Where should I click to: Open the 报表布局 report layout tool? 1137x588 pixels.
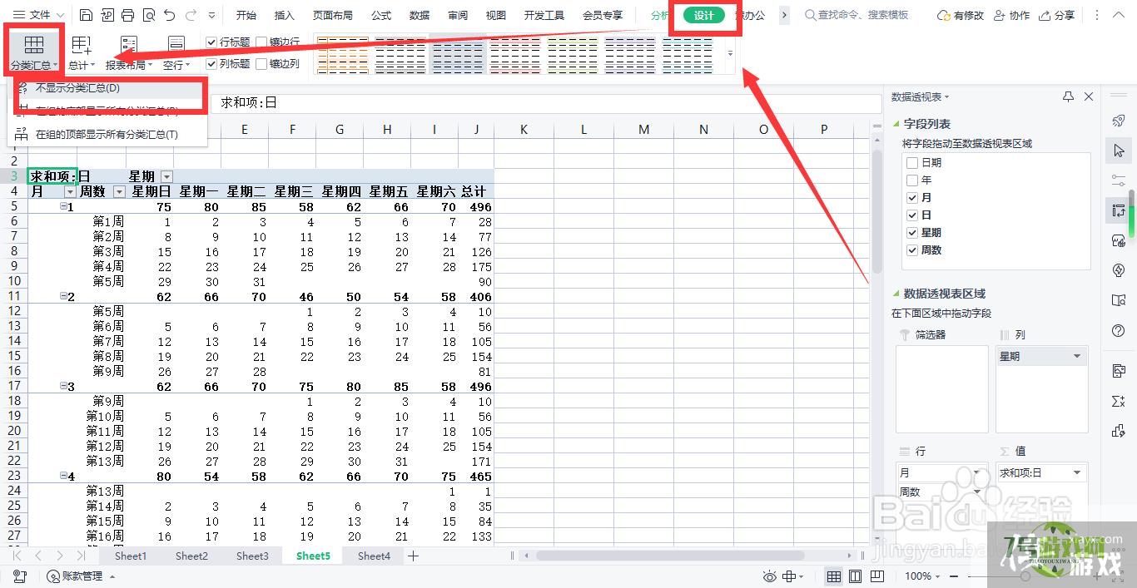(x=129, y=52)
